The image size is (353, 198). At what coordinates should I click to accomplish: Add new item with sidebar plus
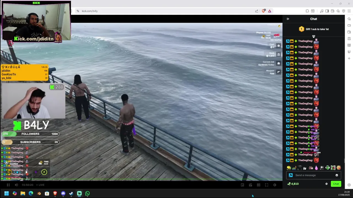click(x=349, y=59)
